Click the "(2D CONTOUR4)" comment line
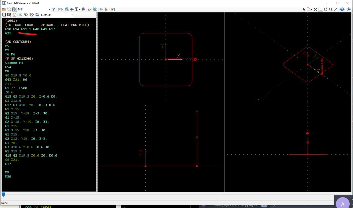The height and width of the screenshot is (208, 353). click(x=18, y=42)
